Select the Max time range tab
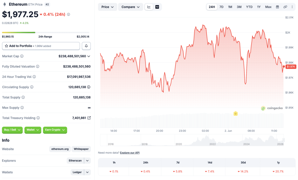 coord(268,7)
